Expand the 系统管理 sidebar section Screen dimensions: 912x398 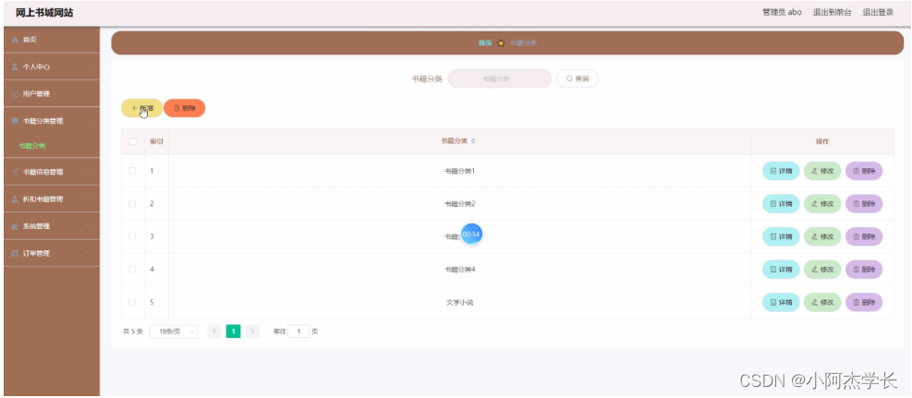point(50,226)
